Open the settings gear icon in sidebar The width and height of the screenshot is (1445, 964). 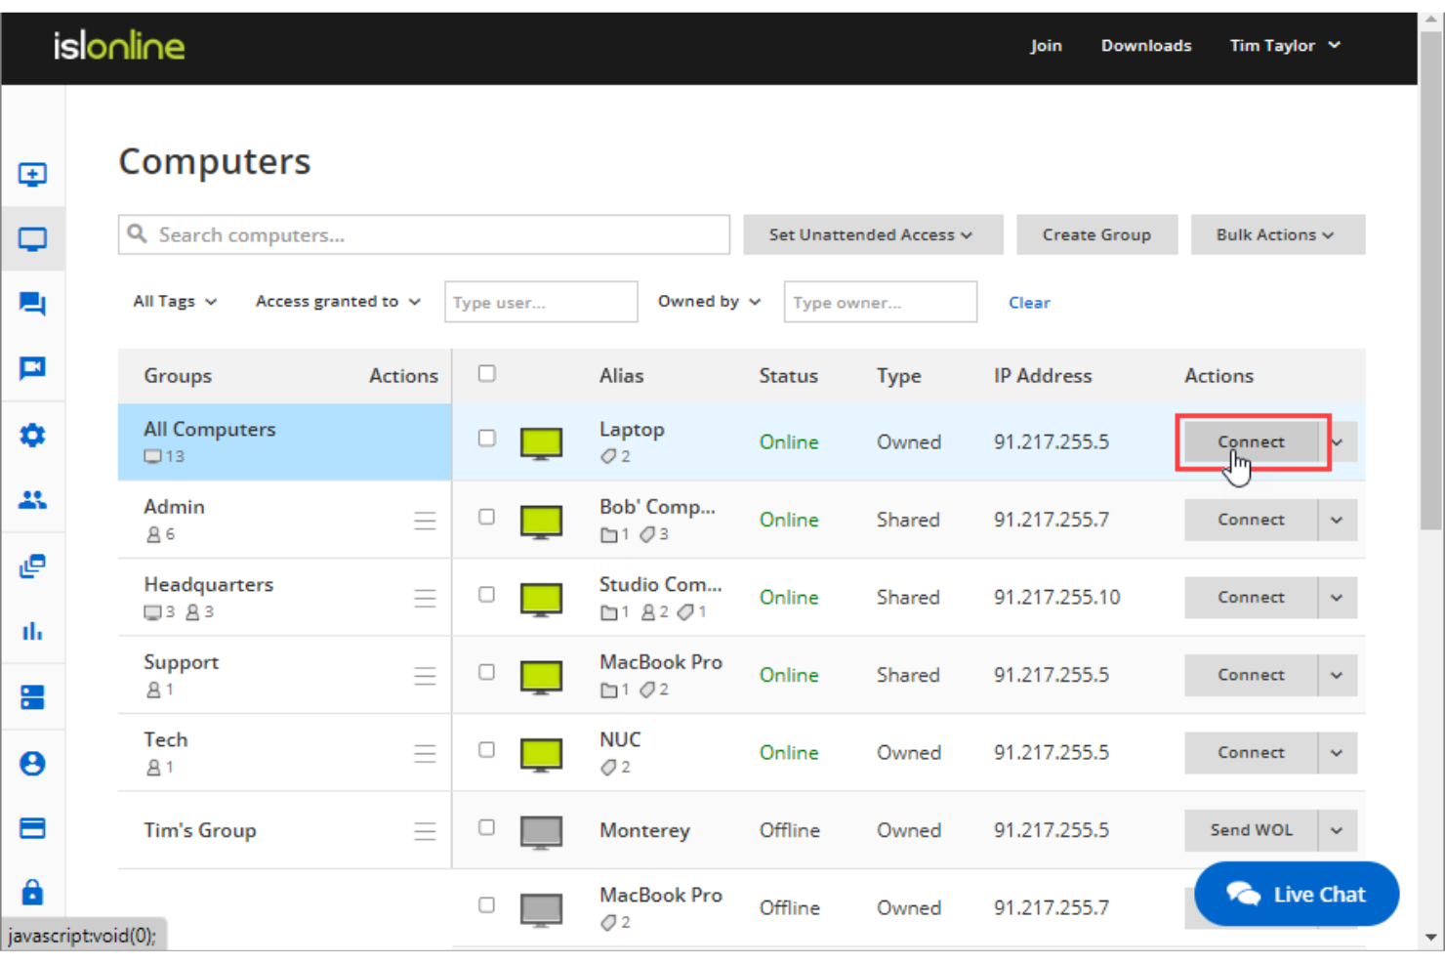(x=32, y=435)
